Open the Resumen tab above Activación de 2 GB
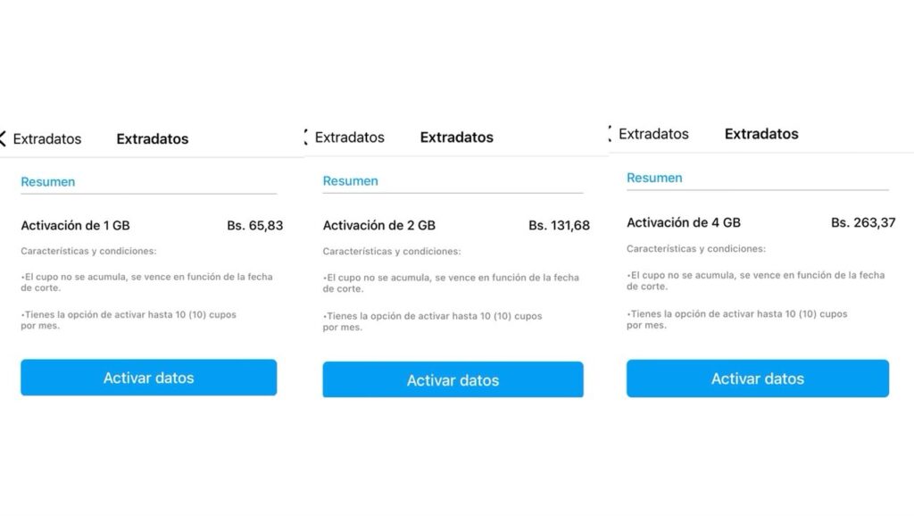This screenshot has height=516, width=914. click(x=350, y=181)
